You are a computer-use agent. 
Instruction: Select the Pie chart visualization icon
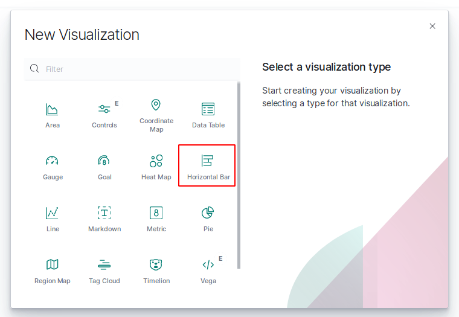coord(208,213)
